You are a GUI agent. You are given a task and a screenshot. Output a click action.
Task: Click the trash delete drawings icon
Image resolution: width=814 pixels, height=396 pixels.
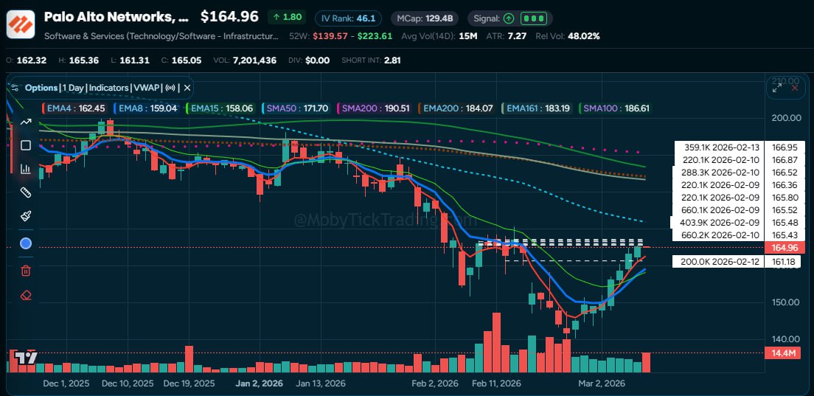pyautogui.click(x=26, y=271)
